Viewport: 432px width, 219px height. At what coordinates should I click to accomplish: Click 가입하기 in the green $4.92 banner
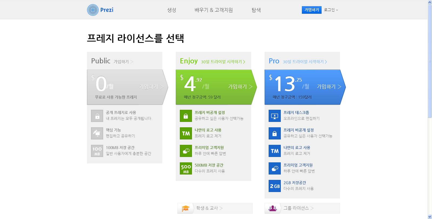click(x=240, y=87)
